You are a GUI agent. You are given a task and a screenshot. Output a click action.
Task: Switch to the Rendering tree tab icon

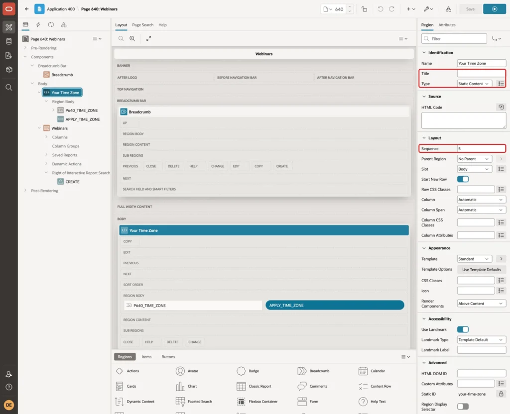pyautogui.click(x=25, y=24)
